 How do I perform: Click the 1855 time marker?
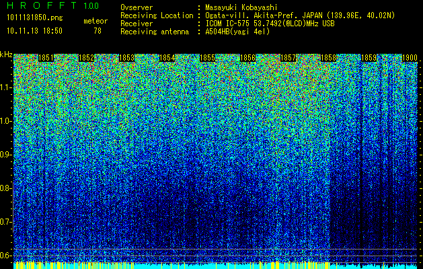coord(208,58)
